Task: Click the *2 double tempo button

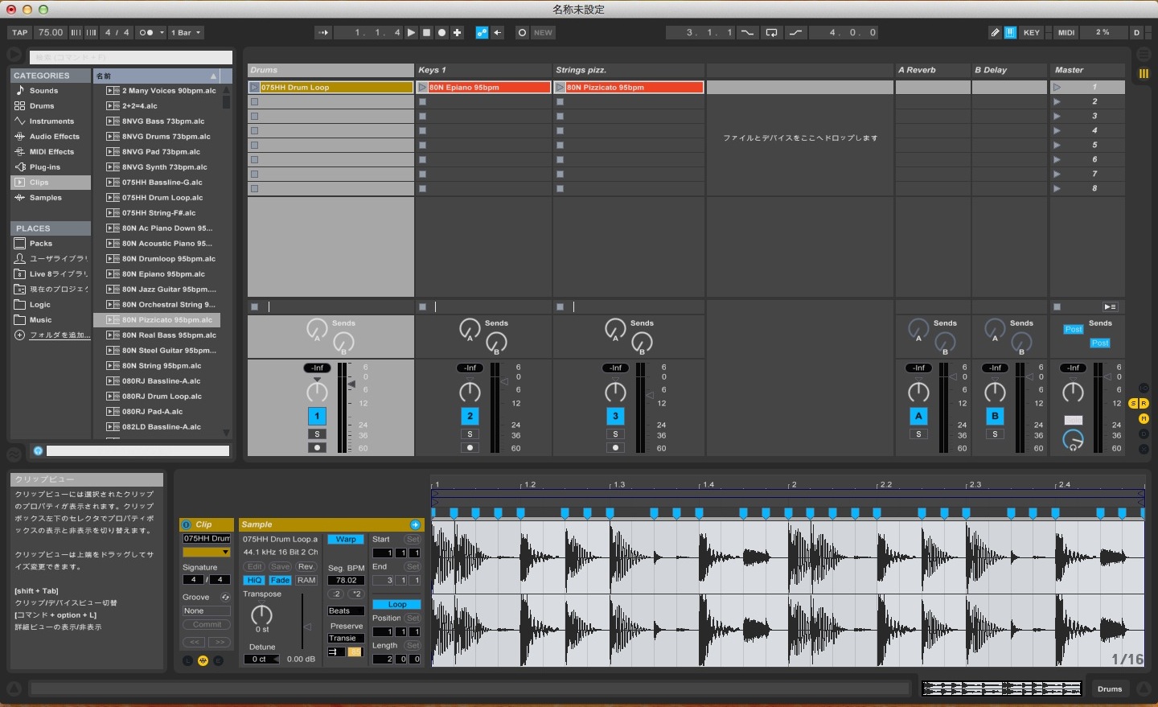Action: click(x=355, y=594)
